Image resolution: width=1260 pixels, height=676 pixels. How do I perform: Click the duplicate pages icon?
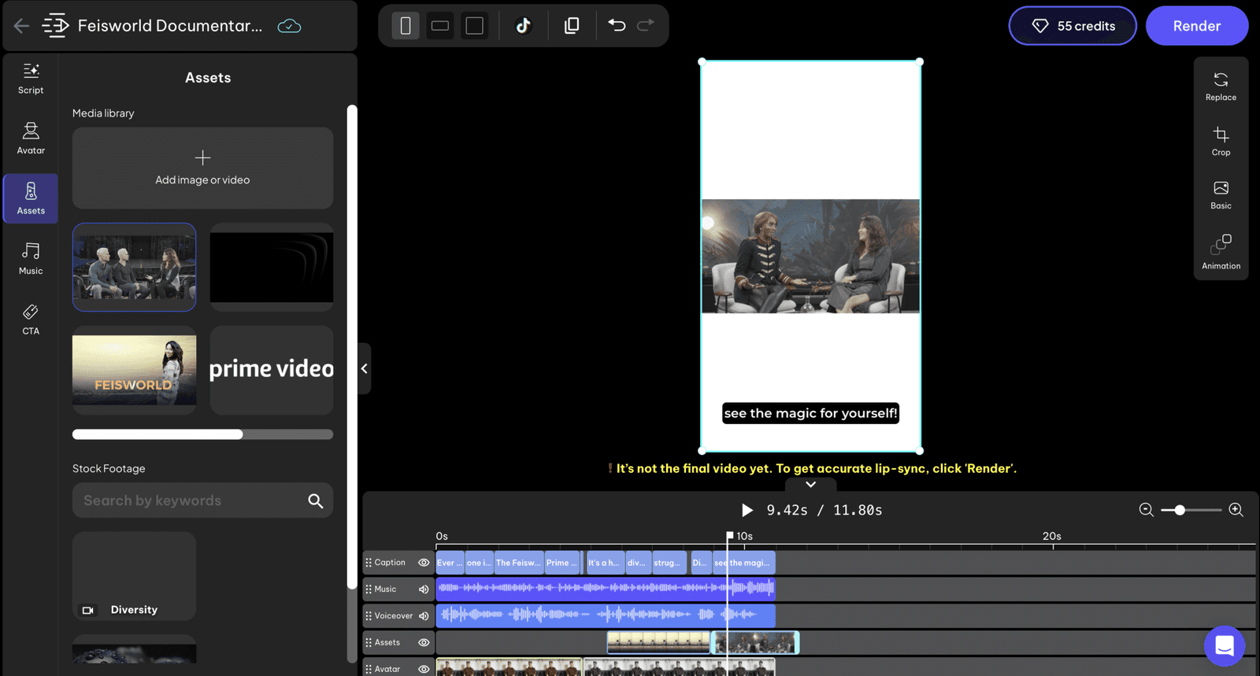tap(572, 25)
